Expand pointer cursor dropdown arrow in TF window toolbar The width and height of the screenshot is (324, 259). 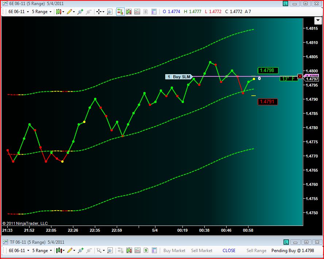pyautogui.click(x=104, y=251)
